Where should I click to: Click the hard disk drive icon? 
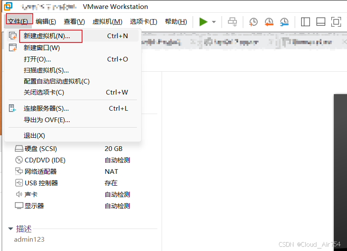(x=19, y=149)
